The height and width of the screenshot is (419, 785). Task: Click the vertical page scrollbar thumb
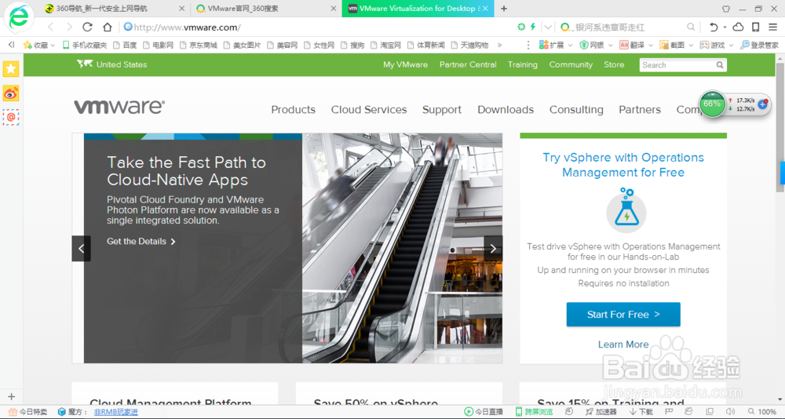pyautogui.click(x=780, y=127)
